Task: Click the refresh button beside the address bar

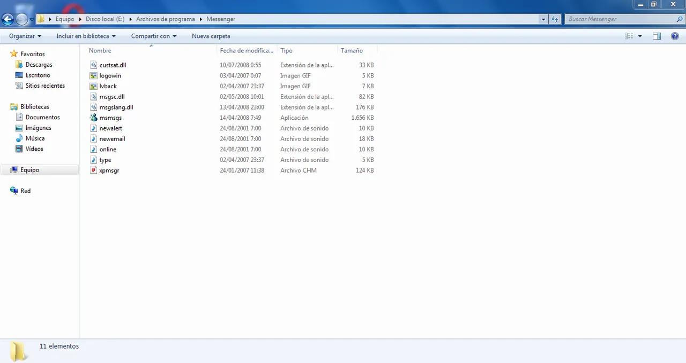Action: 555,19
